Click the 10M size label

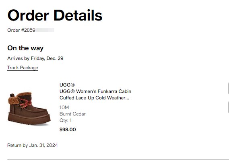[x=64, y=107]
